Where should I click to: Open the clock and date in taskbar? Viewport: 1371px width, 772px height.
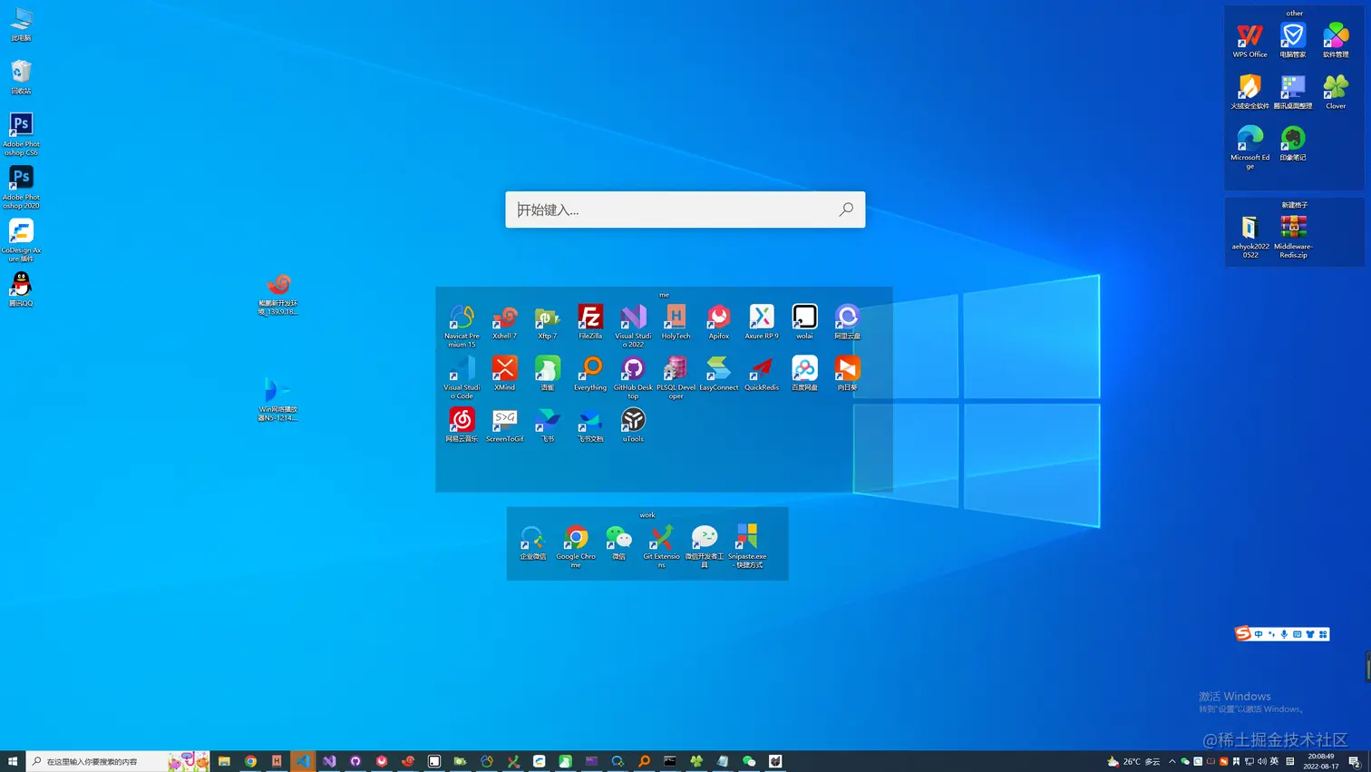1320,761
